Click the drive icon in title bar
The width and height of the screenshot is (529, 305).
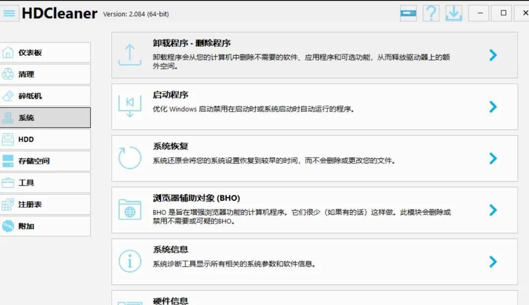[x=408, y=13]
